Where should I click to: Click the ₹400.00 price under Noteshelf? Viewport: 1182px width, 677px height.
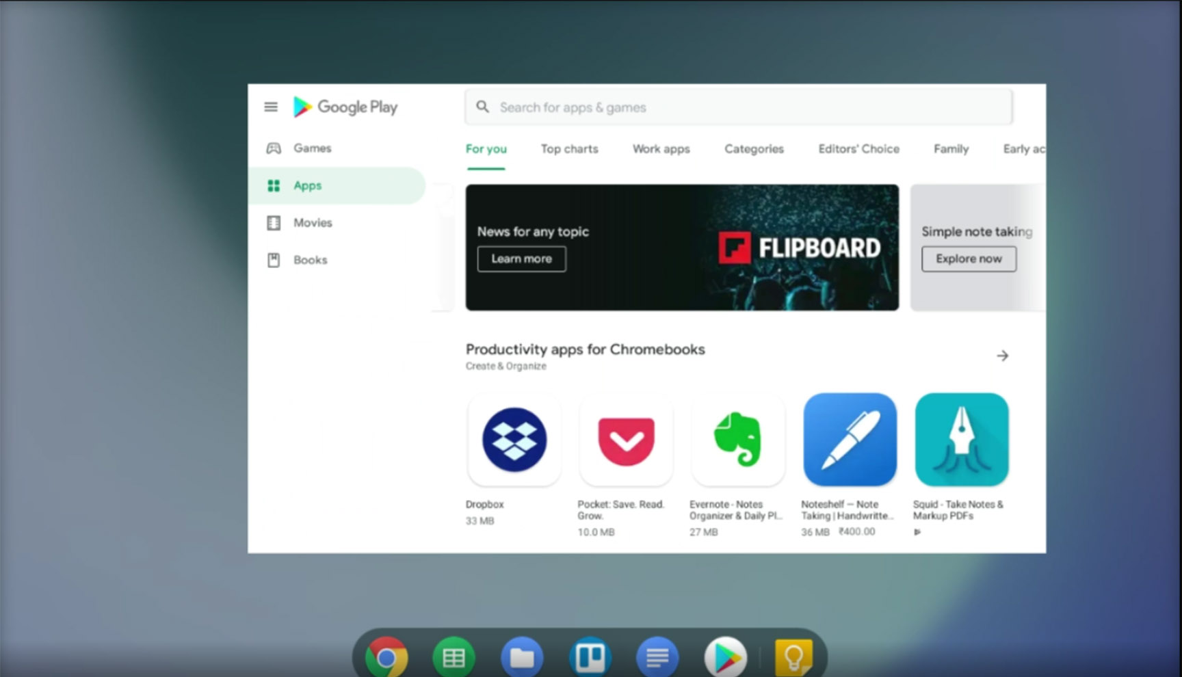point(856,531)
